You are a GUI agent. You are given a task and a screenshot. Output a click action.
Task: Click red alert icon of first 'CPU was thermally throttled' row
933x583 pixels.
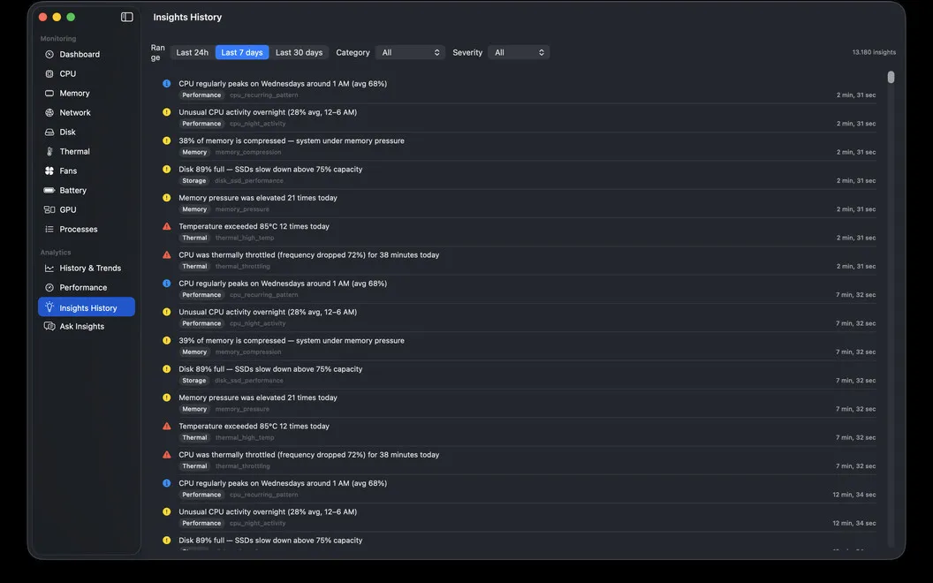167,254
